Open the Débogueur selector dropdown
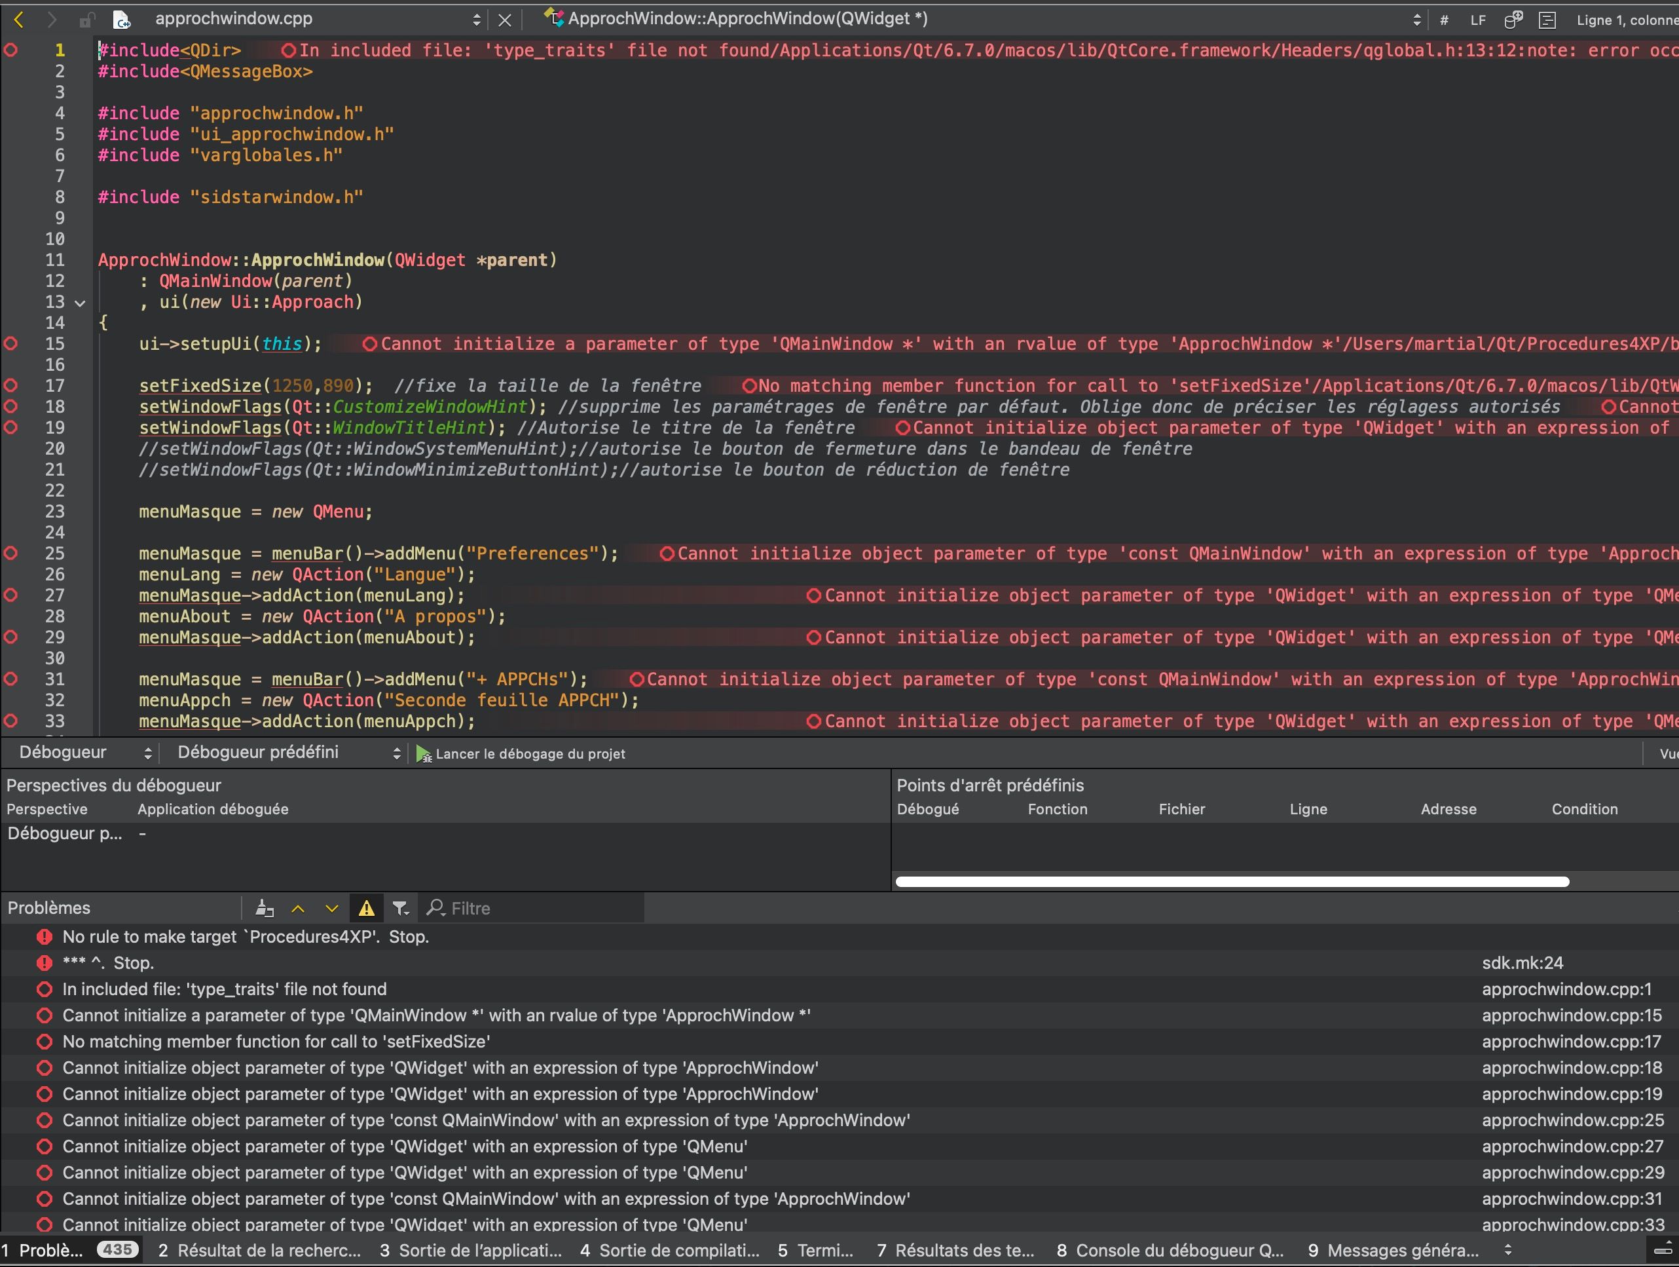 pyautogui.click(x=85, y=753)
